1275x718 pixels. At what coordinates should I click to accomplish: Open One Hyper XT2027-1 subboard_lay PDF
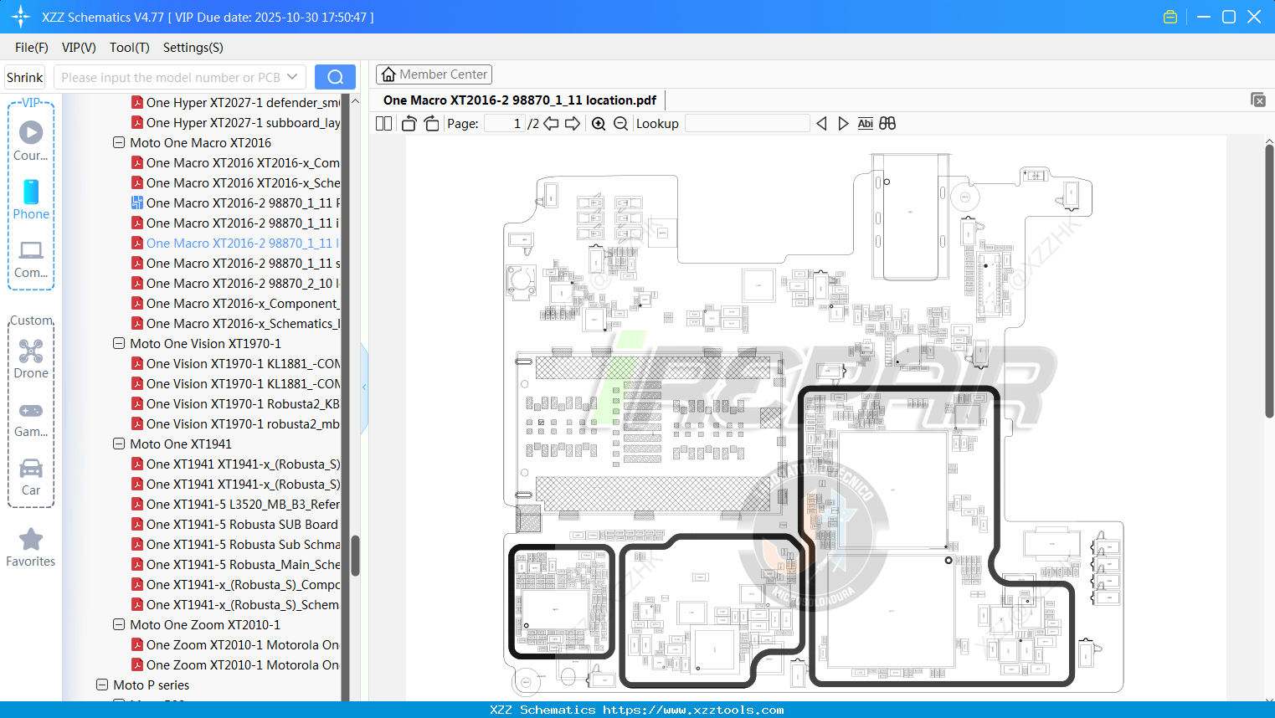tap(235, 122)
